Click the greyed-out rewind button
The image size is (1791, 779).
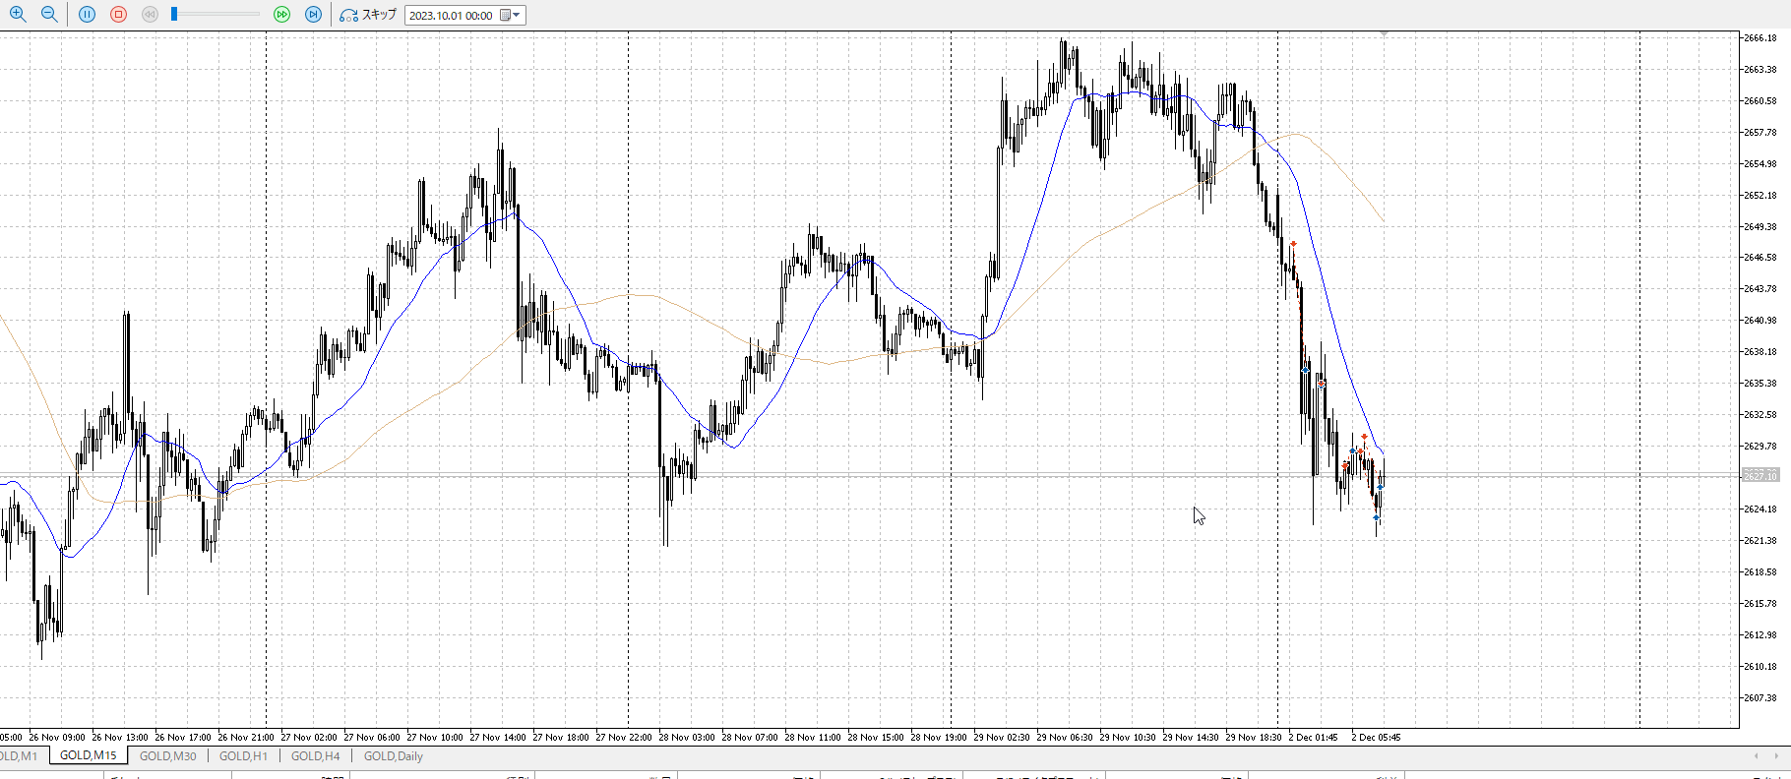coord(150,15)
